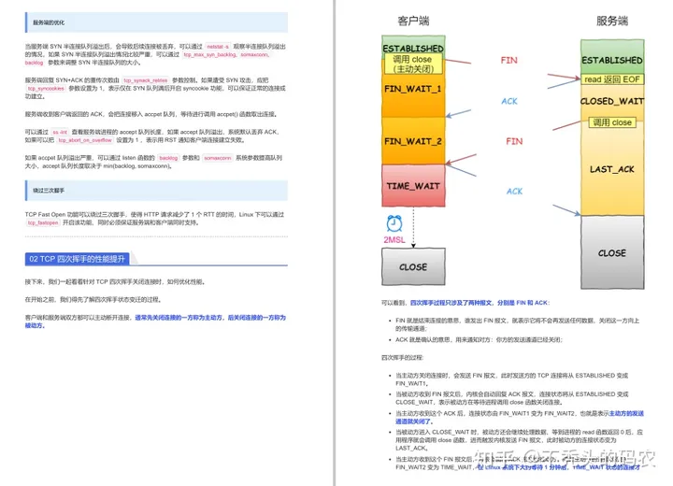Select the ss -lnt code tag
The image size is (673, 486).
coord(60,132)
